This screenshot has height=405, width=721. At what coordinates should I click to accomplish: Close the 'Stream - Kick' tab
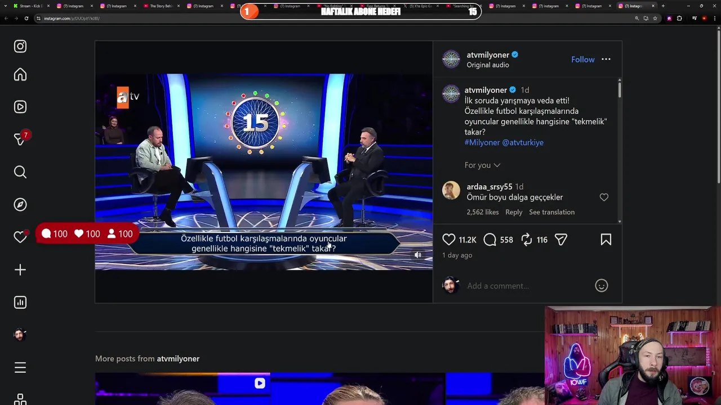(x=48, y=6)
